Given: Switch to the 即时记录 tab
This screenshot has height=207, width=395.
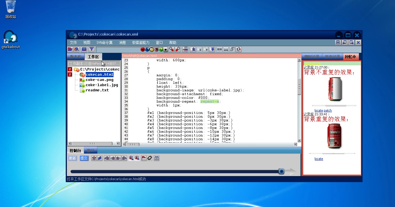Looking at the screenshot, I should tap(312, 57).
